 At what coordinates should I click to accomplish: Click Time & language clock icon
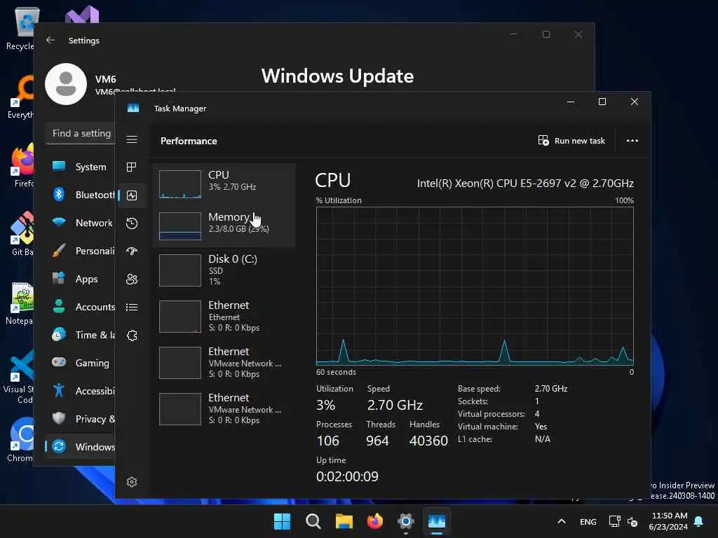59,335
